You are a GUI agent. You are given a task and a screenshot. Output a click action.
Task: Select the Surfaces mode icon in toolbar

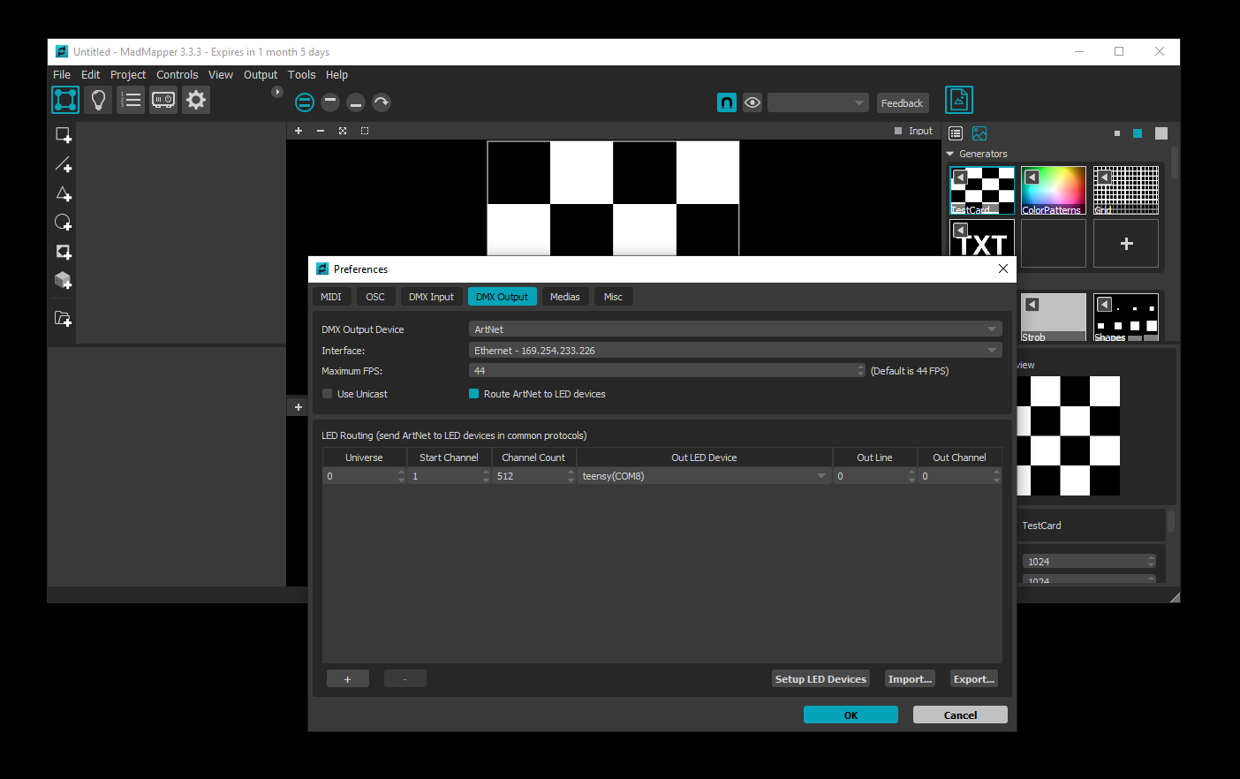pyautogui.click(x=65, y=100)
